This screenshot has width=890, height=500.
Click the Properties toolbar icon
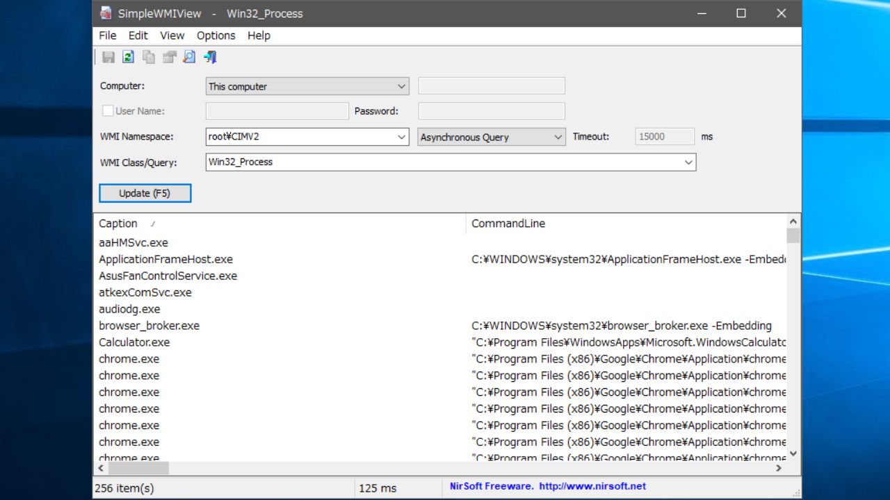pos(169,58)
